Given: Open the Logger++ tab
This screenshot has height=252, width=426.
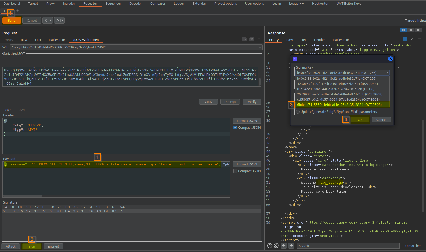Looking at the screenshot, I should point(296,3).
